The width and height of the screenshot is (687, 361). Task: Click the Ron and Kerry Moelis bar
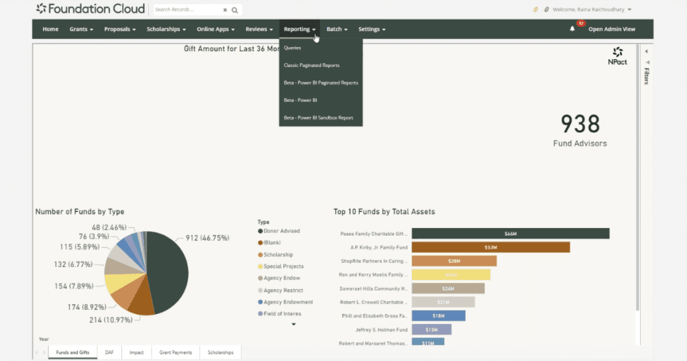(x=451, y=274)
